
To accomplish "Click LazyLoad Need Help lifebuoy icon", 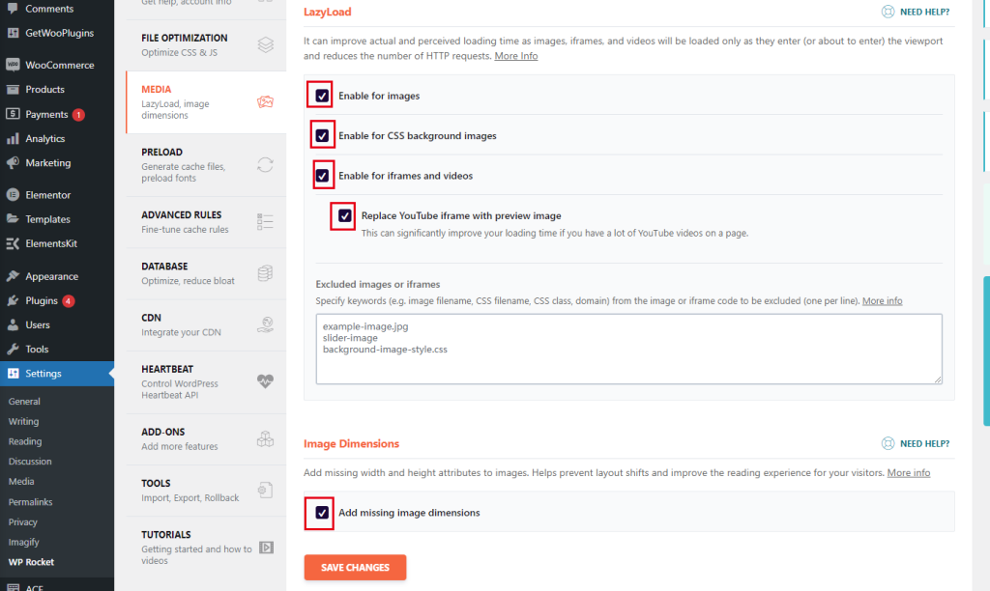I will click(888, 12).
